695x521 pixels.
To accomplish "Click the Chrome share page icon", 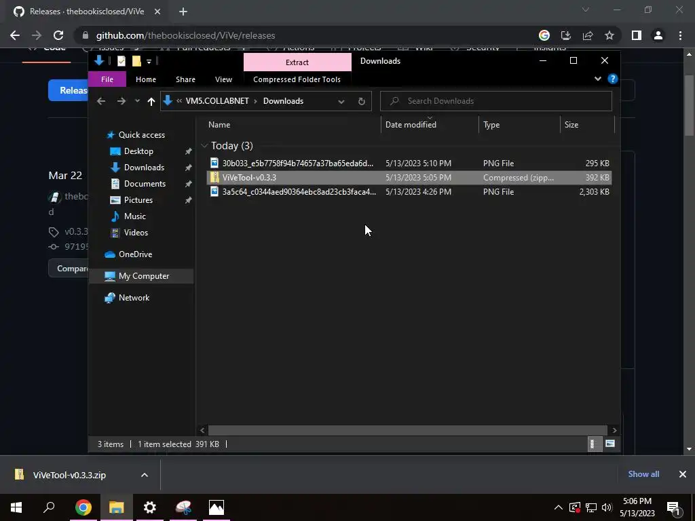I will pyautogui.click(x=588, y=35).
